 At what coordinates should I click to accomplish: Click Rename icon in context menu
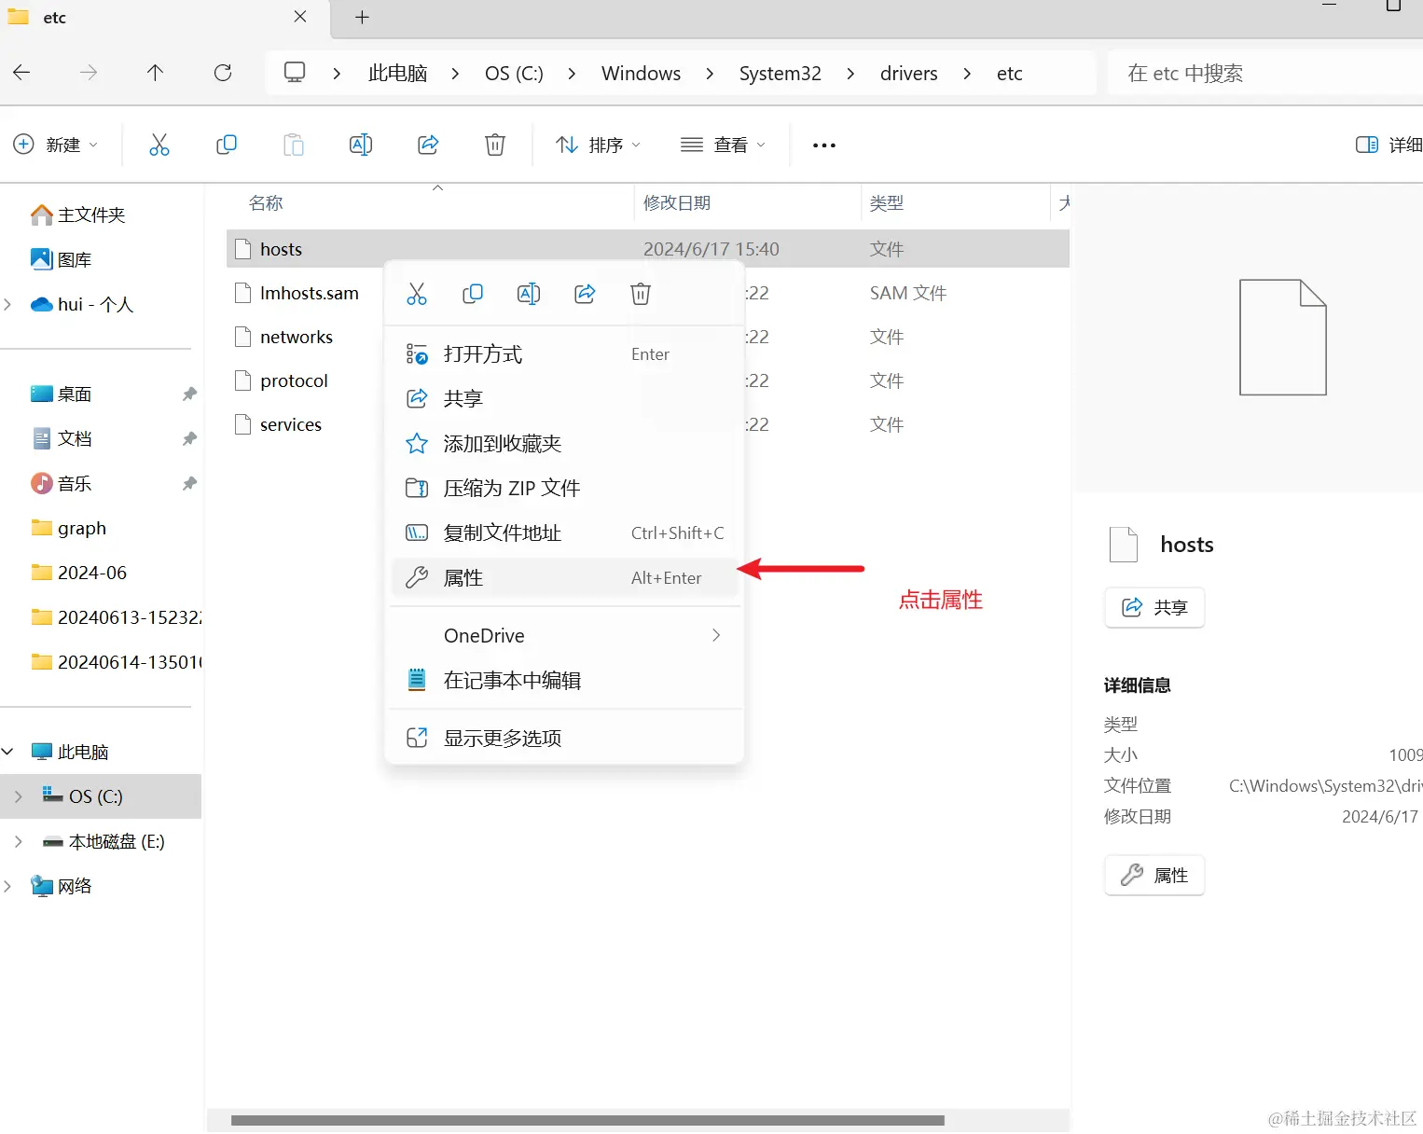tap(529, 294)
